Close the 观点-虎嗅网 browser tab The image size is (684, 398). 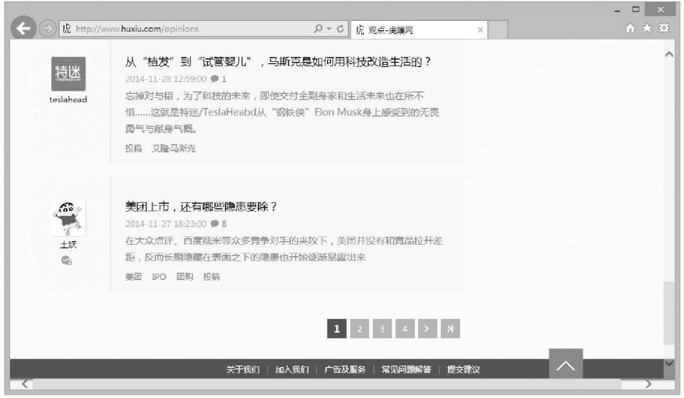click(x=480, y=30)
